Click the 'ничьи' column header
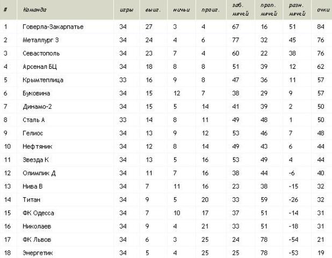 (182, 10)
